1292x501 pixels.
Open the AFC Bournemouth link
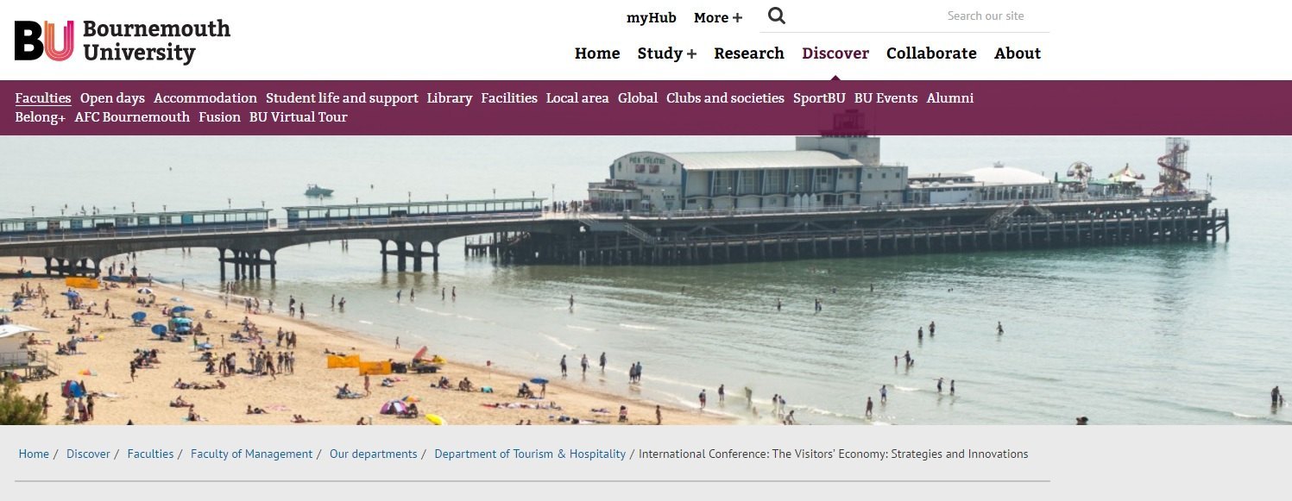132,117
